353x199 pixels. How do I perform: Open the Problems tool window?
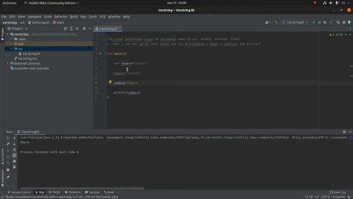tap(72, 192)
